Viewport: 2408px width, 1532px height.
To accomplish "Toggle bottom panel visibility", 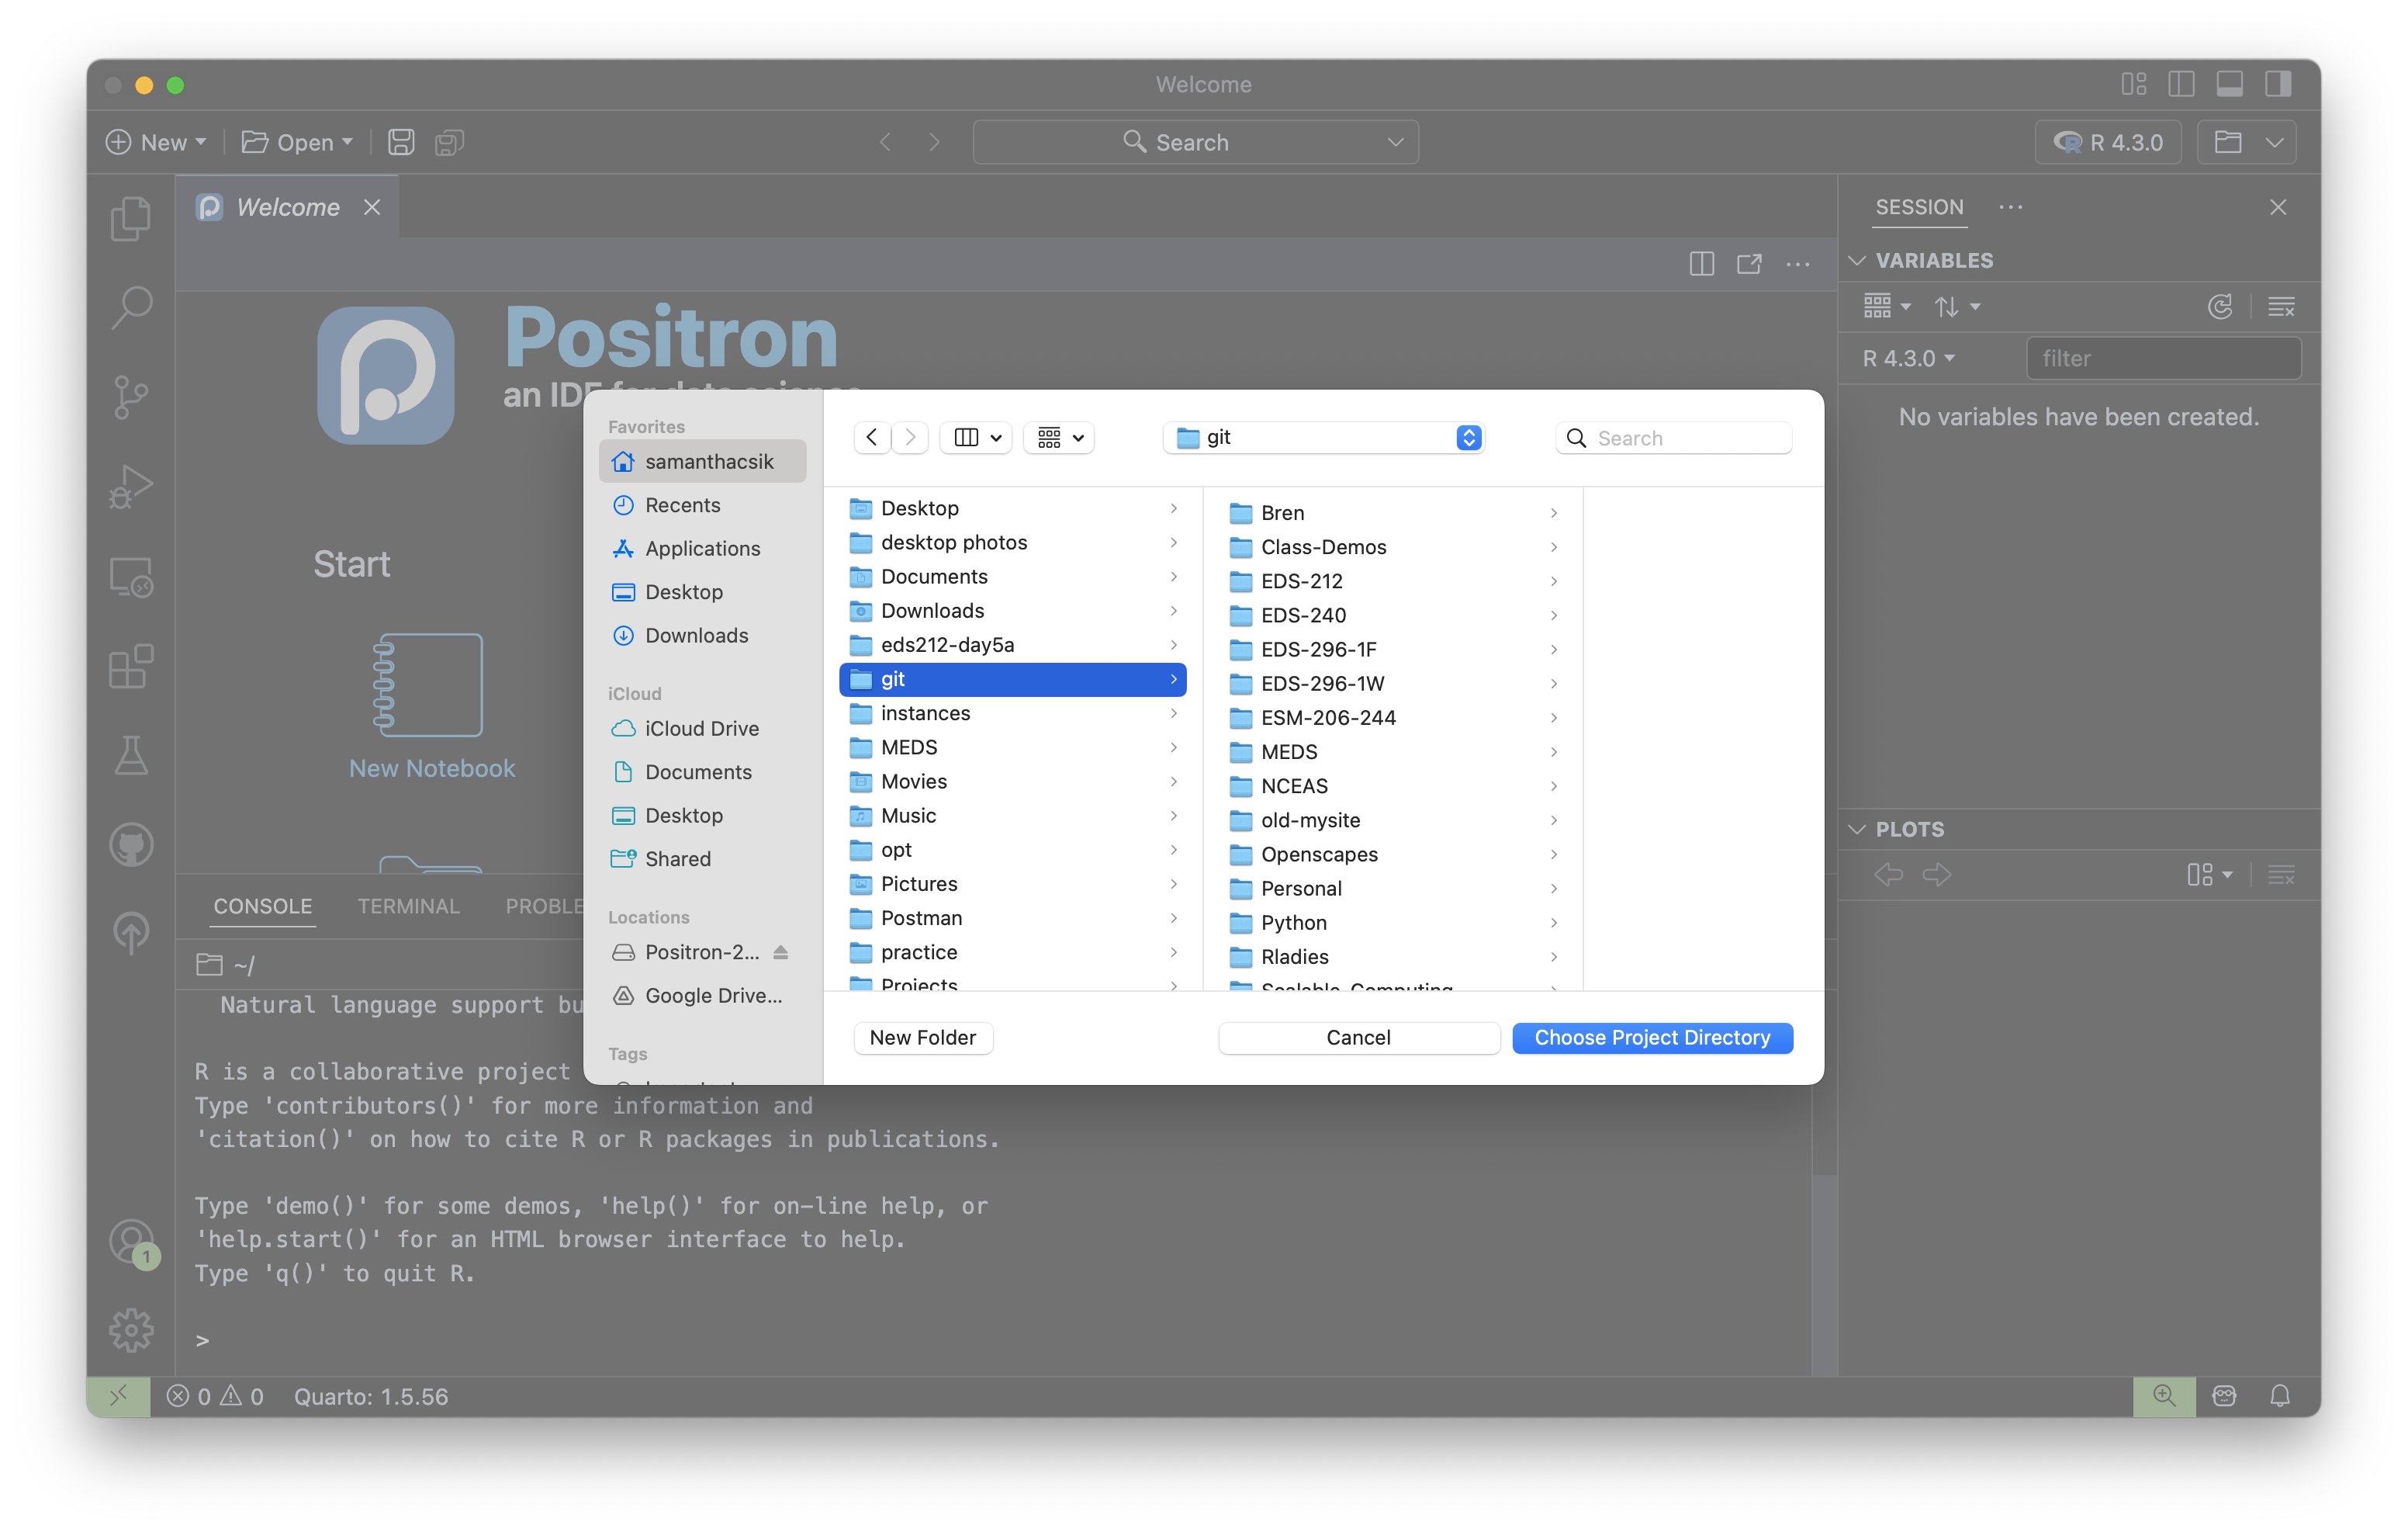I will click(2230, 84).
